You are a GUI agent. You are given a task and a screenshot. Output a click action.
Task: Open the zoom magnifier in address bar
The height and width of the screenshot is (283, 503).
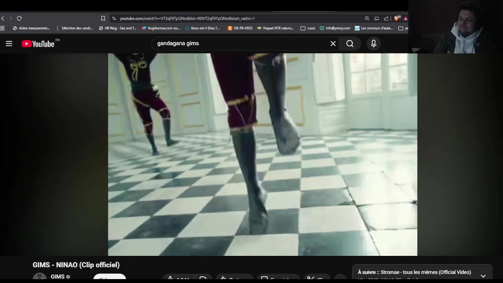(x=367, y=18)
